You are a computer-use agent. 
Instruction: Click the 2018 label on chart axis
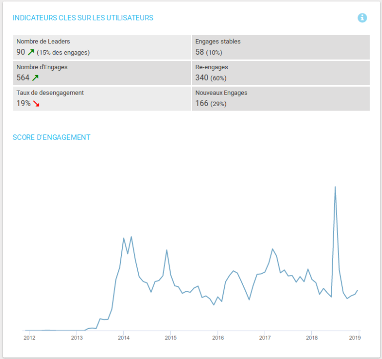[311, 338]
